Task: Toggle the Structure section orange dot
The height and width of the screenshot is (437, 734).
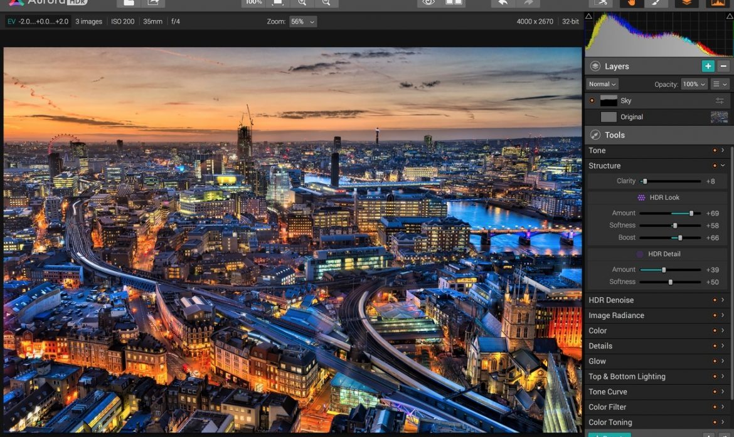Action: tap(715, 166)
